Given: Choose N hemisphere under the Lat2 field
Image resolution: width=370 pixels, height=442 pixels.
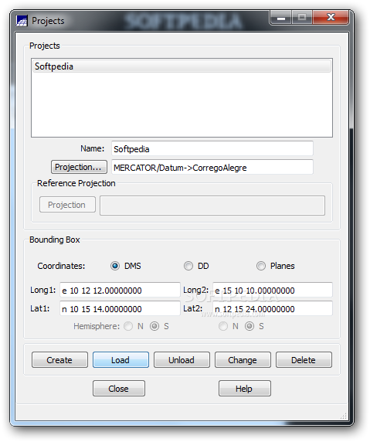Looking at the screenshot, I should 223,326.
